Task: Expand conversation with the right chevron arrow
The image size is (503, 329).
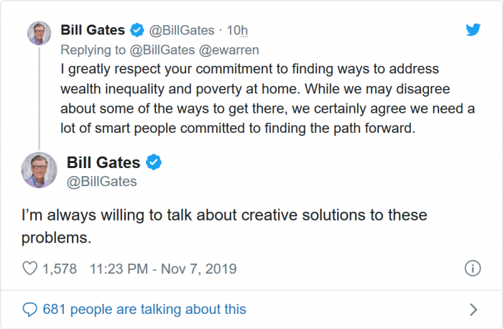Action: pos(473,310)
